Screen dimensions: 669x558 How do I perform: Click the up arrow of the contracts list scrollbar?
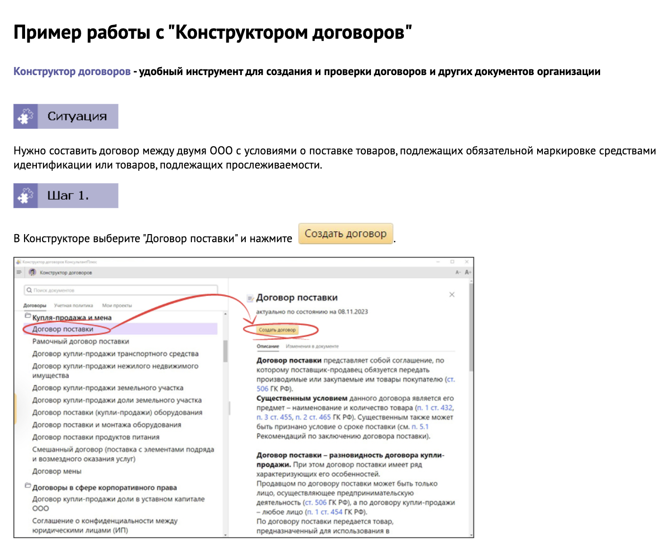(x=225, y=313)
